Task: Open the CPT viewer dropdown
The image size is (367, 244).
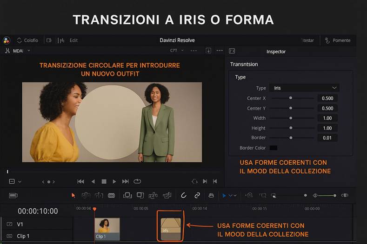Action: pyautogui.click(x=177, y=51)
